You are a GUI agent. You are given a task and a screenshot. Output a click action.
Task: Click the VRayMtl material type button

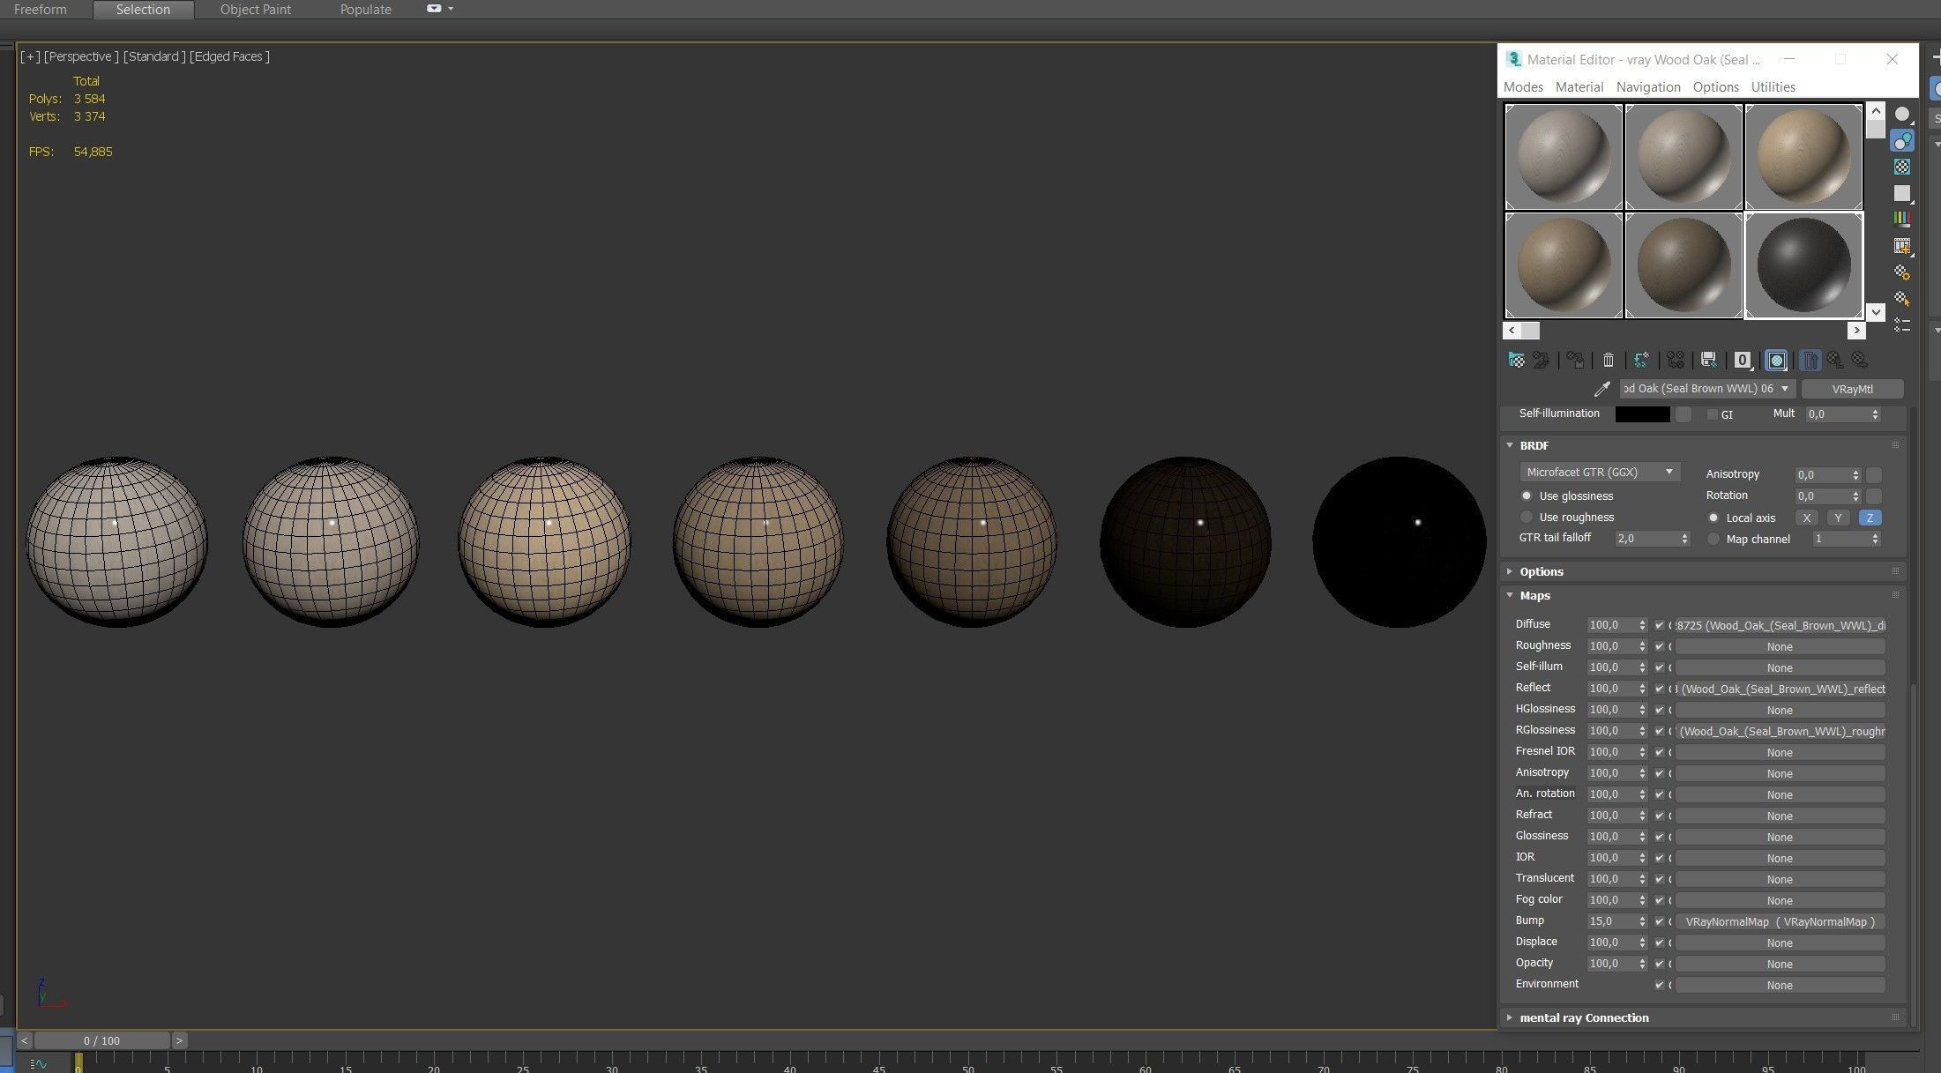click(1852, 389)
